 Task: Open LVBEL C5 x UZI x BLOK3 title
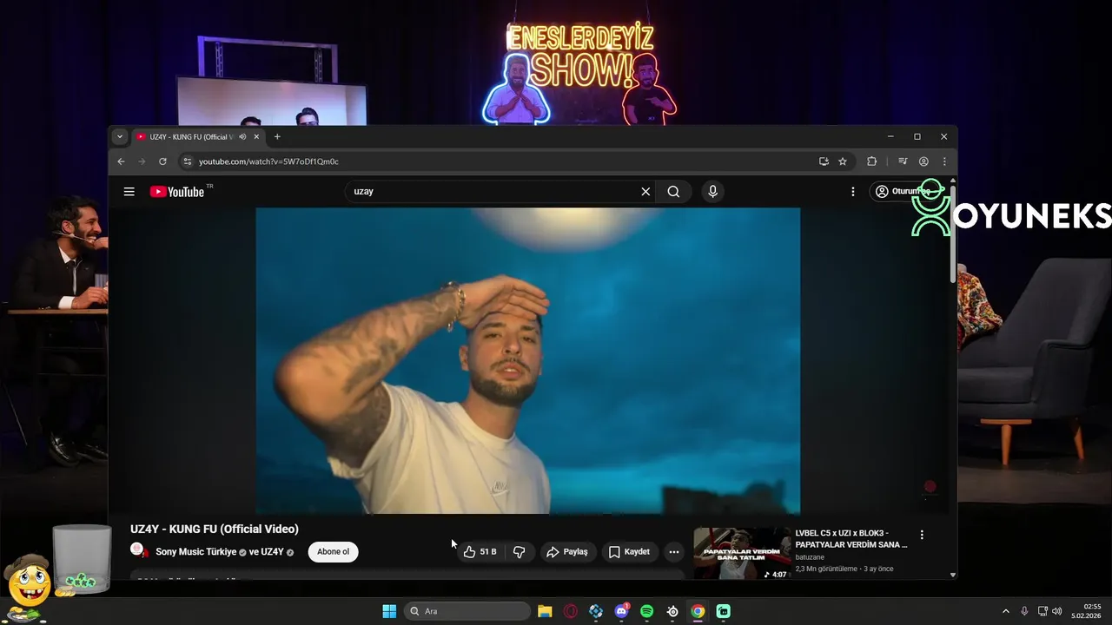click(851, 539)
